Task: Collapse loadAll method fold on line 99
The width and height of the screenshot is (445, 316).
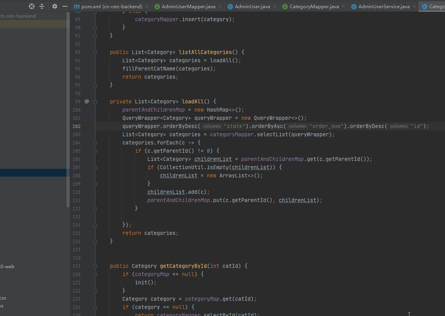Action: click(x=95, y=102)
